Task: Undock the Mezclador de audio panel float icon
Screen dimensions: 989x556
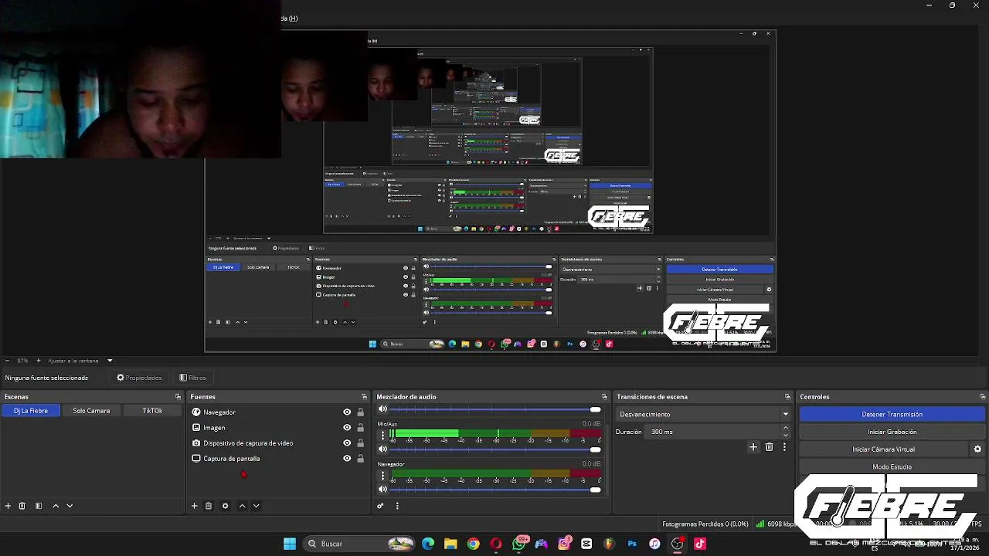Action: tap(604, 397)
